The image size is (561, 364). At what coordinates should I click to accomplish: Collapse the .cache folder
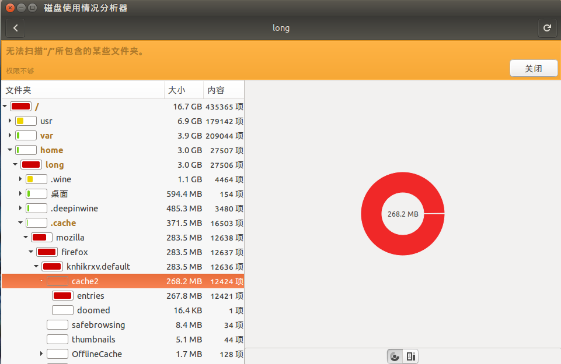(20, 223)
